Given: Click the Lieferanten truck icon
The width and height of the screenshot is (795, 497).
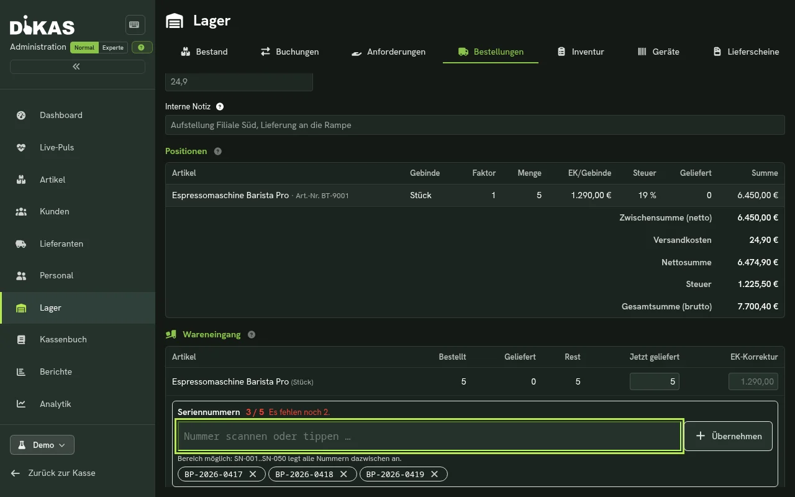Looking at the screenshot, I should [21, 244].
